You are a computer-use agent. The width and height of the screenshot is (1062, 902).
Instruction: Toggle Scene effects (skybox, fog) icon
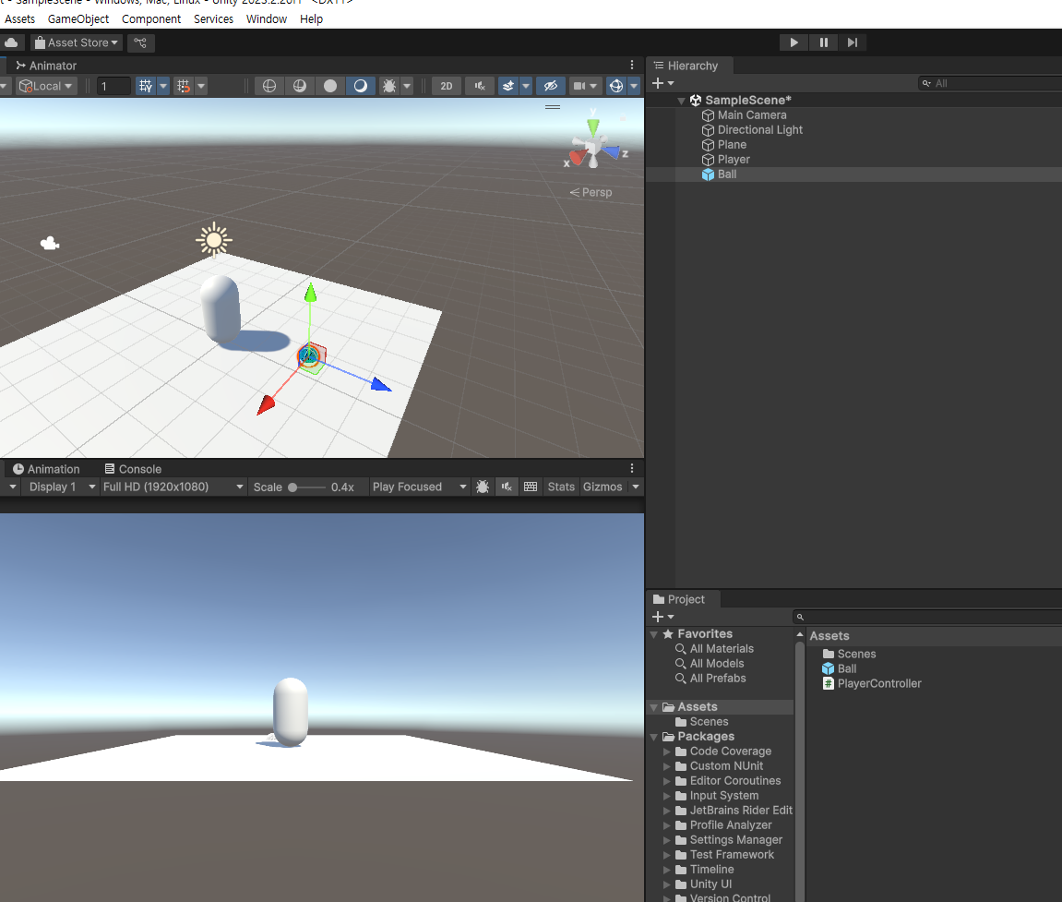point(508,86)
